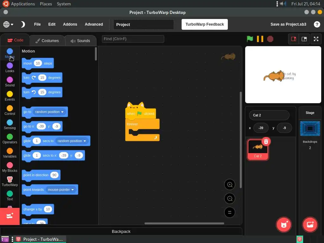Reset workspace zoom with equals icon
Screen dimensions: 324x243
[x=230, y=212]
